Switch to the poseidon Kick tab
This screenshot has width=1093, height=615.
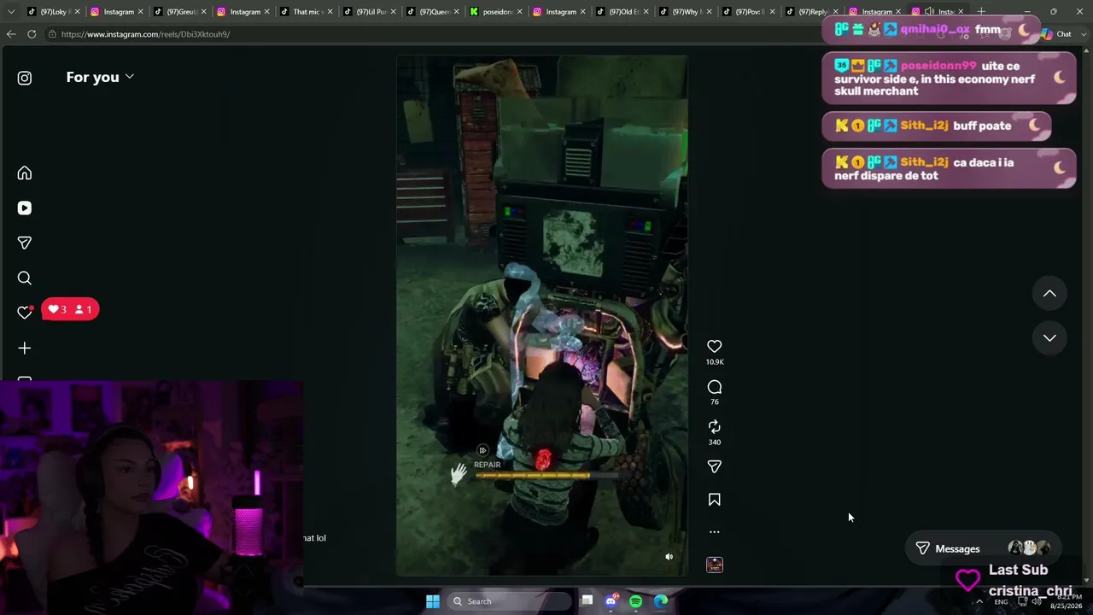tap(496, 12)
